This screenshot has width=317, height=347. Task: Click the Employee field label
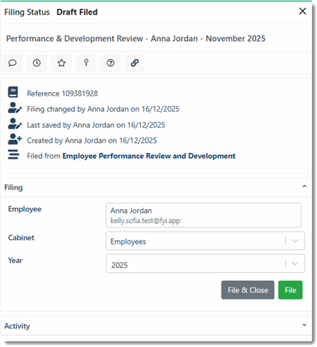[x=25, y=209]
